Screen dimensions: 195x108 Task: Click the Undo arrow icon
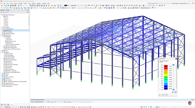(23, 5)
